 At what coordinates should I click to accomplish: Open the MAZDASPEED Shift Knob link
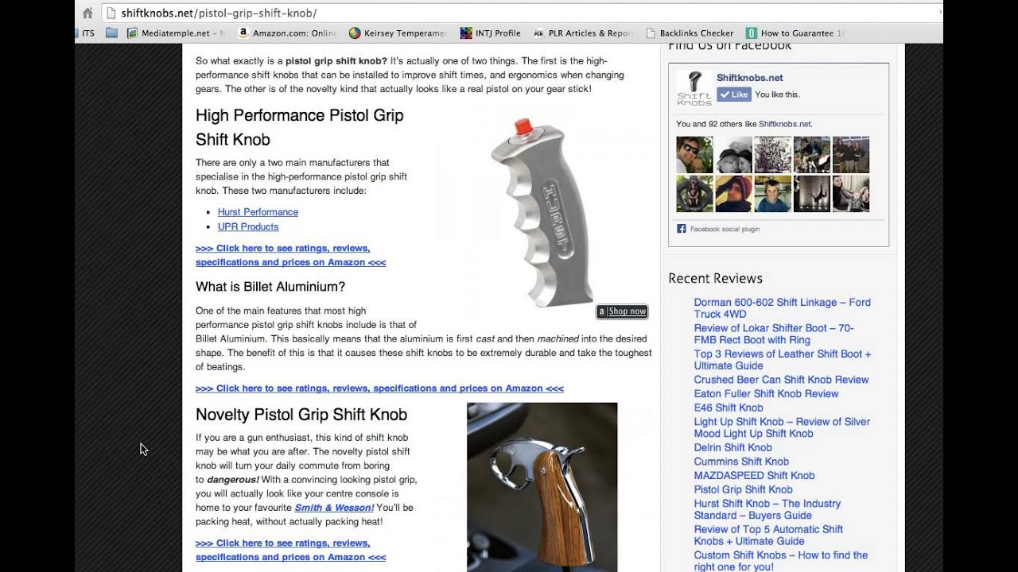click(x=754, y=476)
